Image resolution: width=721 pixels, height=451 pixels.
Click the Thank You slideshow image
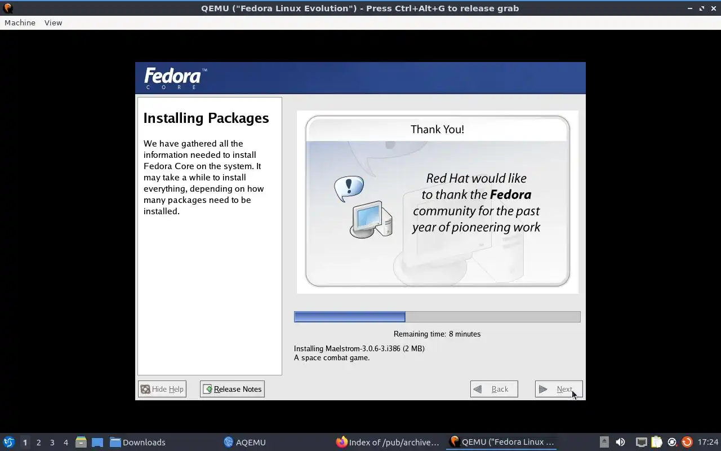[x=438, y=201]
